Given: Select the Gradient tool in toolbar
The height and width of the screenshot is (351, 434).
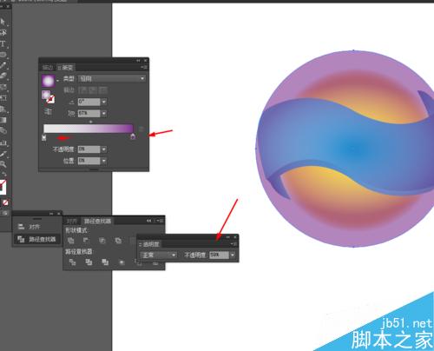Looking at the screenshot, I should pos(3,120).
